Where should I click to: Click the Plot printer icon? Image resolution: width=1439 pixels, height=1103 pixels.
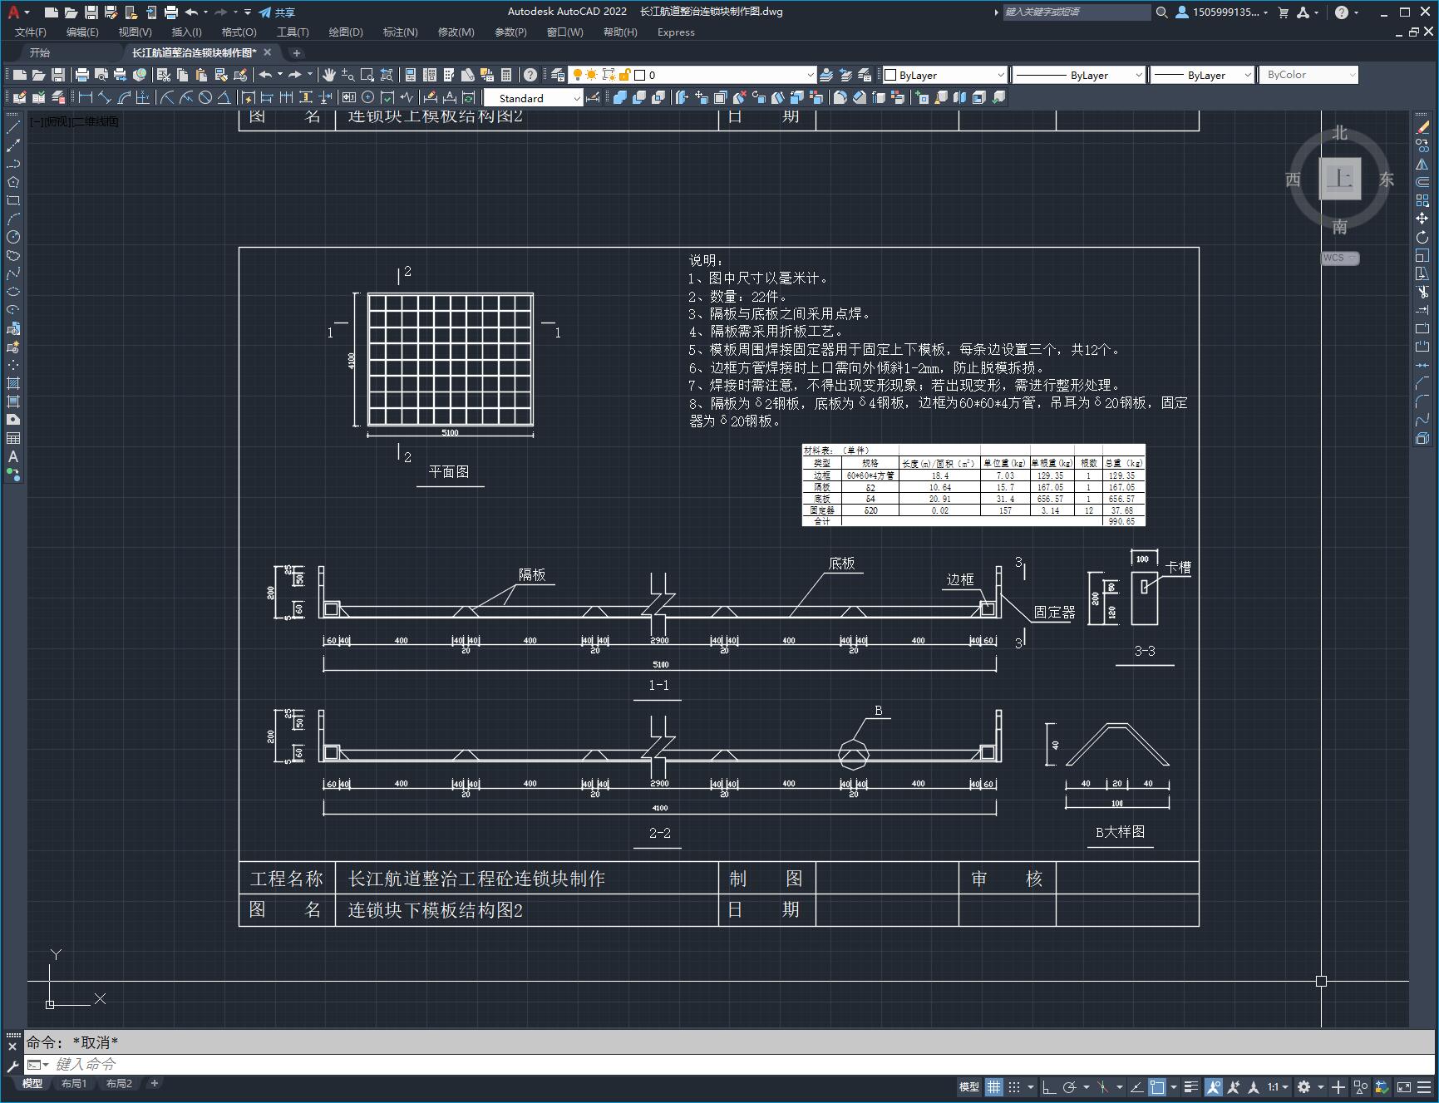pyautogui.click(x=82, y=75)
